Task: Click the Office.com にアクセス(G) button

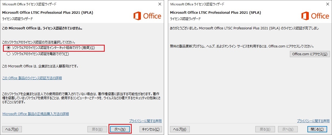Action: (310, 54)
